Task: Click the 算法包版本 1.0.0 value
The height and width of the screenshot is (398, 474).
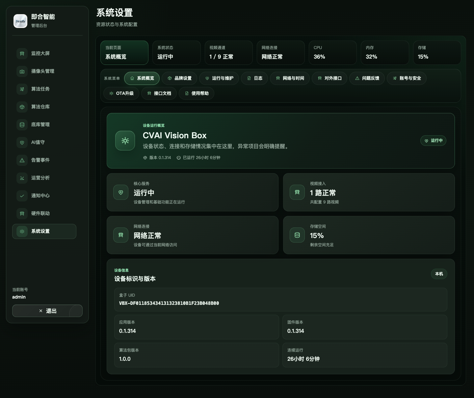Action: point(125,359)
